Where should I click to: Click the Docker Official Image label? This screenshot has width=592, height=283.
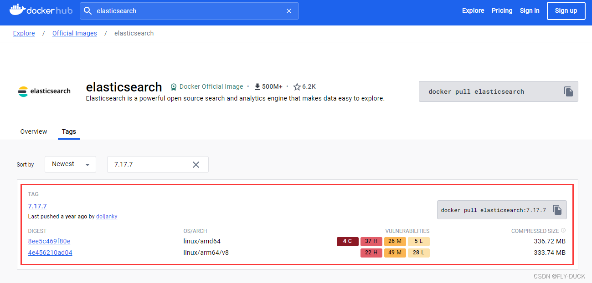click(x=211, y=86)
